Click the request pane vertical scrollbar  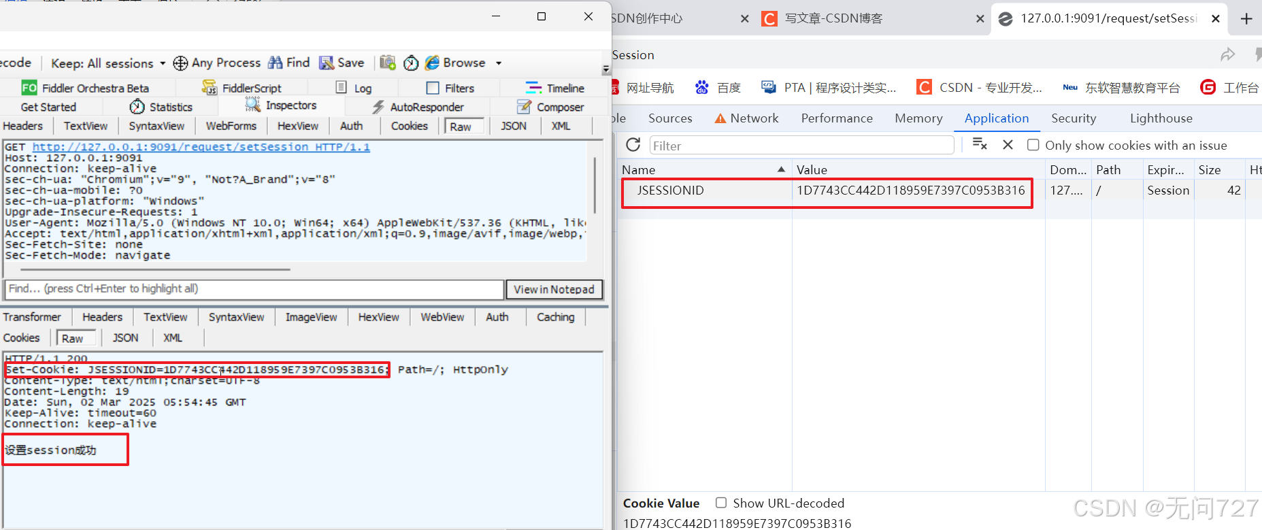[x=595, y=185]
